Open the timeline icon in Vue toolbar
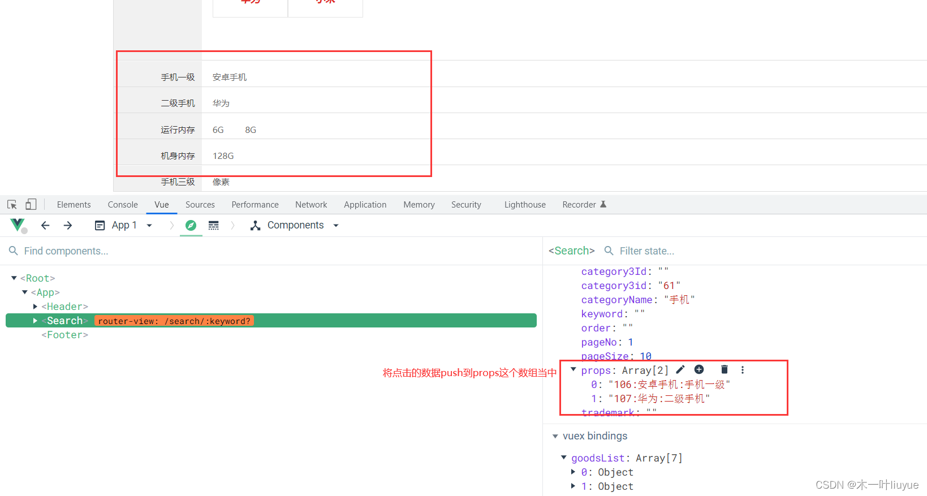This screenshot has height=496, width=927. click(213, 225)
